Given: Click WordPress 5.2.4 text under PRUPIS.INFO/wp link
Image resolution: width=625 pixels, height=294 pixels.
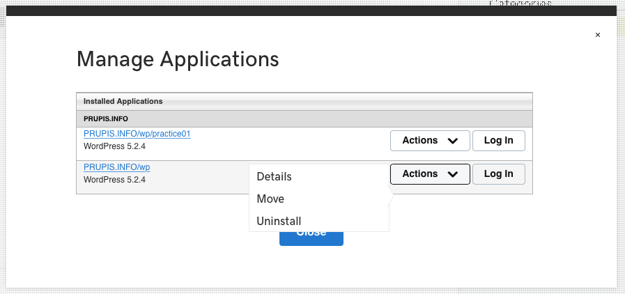Looking at the screenshot, I should click(114, 180).
